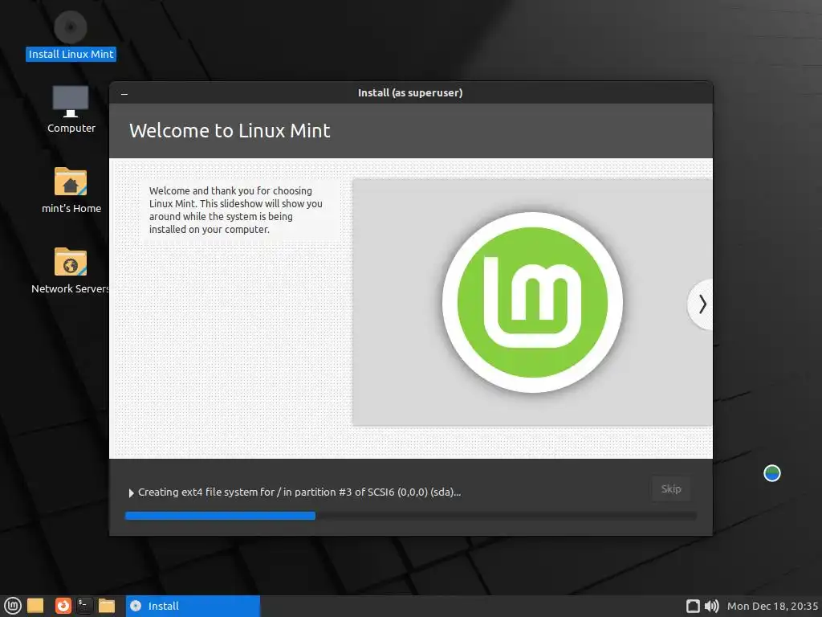Click the Linux Mint logo slide image
The height and width of the screenshot is (617, 822).
click(x=532, y=302)
